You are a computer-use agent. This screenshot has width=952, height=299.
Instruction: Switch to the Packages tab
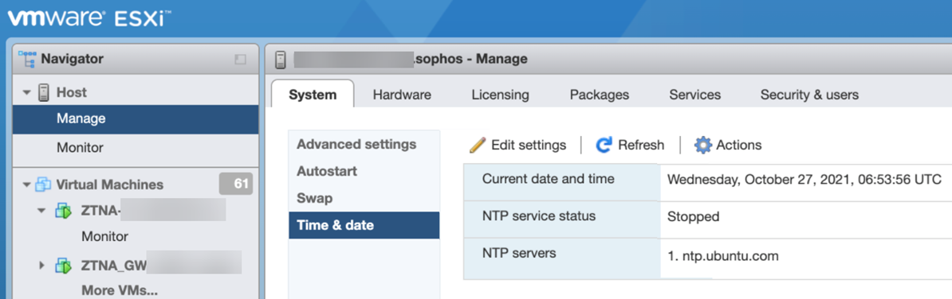click(x=600, y=95)
